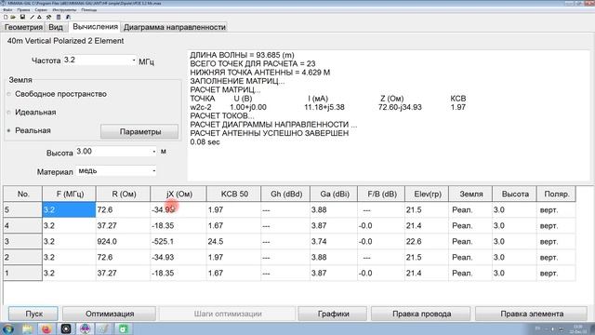Click the Z value 72.60-j34.93 in log
Screen dimensions: 595x335
coord(400,107)
